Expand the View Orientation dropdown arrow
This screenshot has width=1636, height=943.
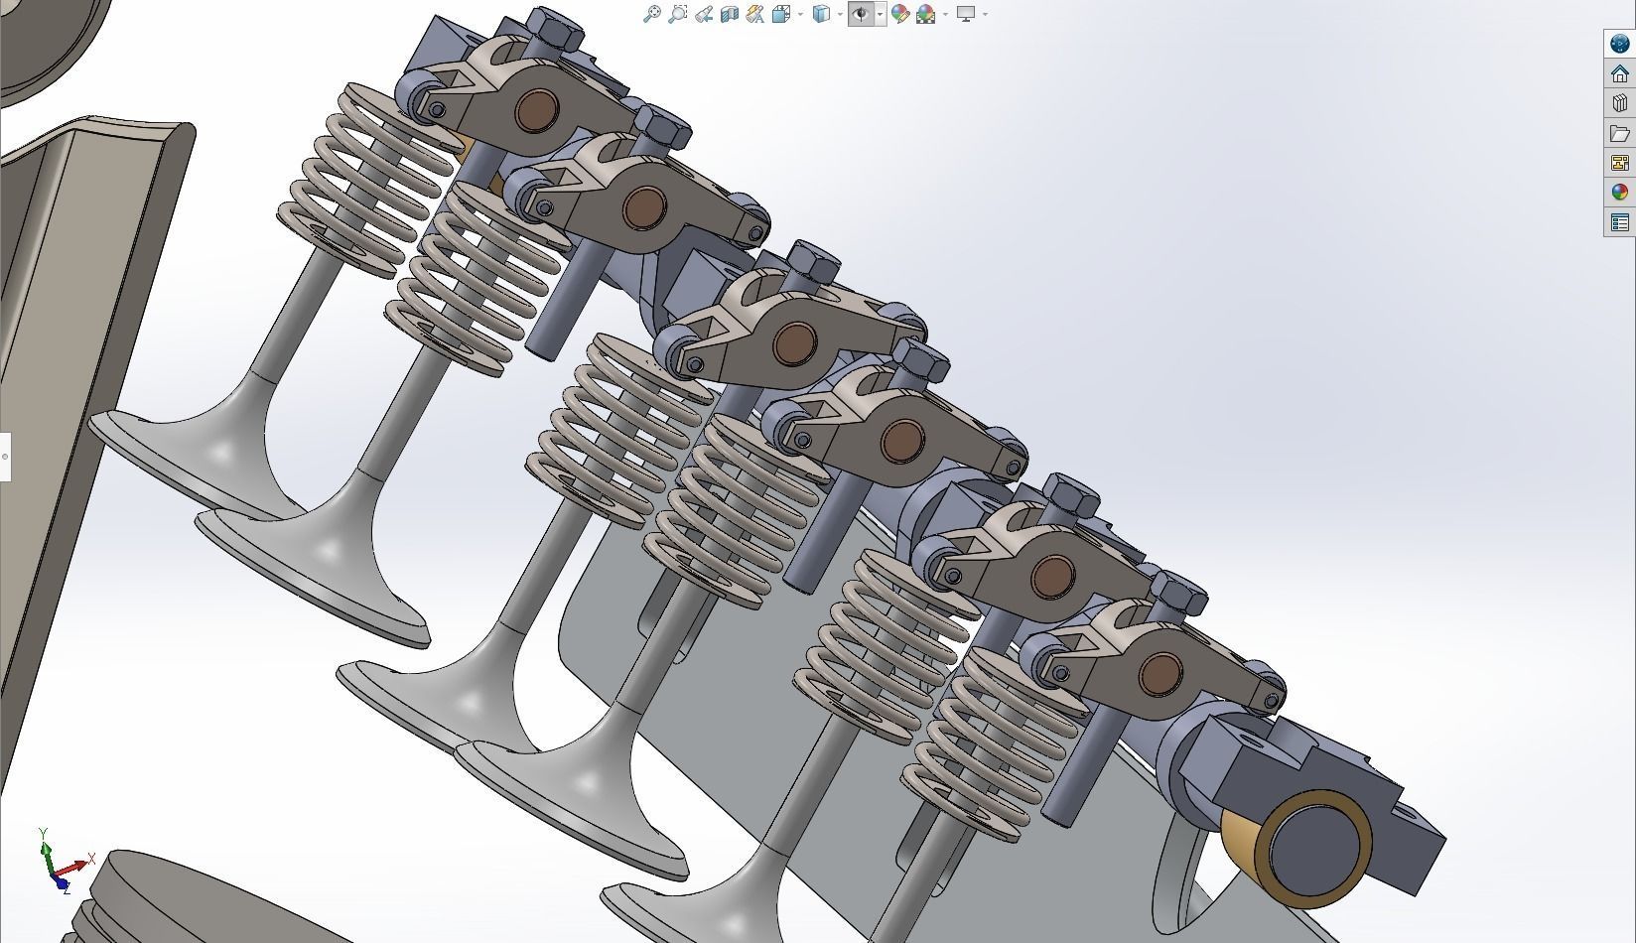tap(800, 14)
